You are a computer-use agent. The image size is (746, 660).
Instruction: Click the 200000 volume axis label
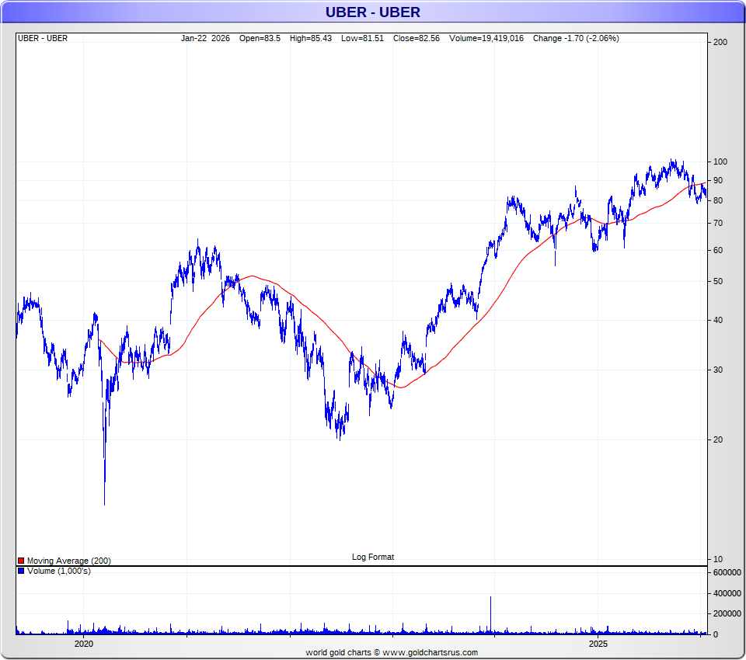pos(727,614)
